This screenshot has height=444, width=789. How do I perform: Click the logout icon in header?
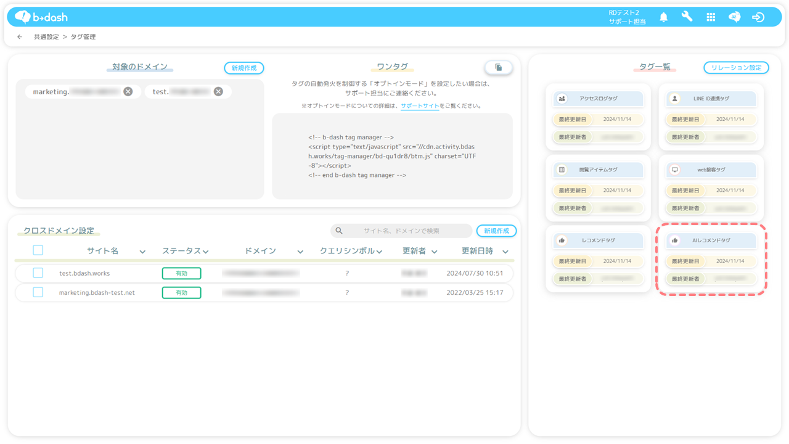[758, 17]
